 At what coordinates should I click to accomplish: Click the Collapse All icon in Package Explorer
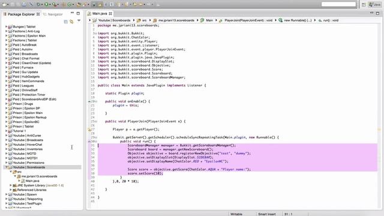(x=65, y=22)
